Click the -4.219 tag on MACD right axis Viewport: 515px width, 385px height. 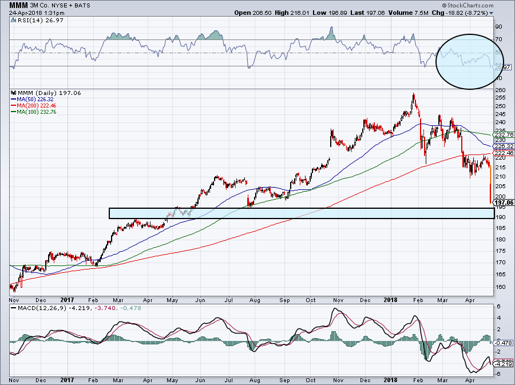point(504,364)
